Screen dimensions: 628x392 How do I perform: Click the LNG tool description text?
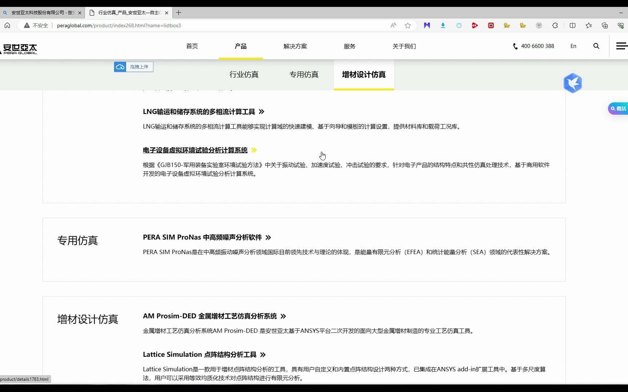tap(302, 127)
